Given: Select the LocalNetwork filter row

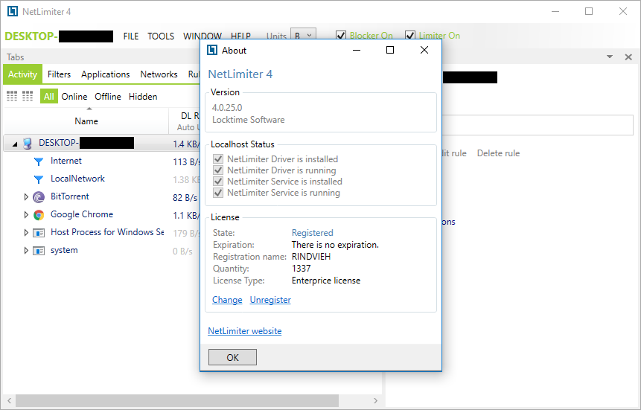Looking at the screenshot, I should pyautogui.click(x=77, y=179).
